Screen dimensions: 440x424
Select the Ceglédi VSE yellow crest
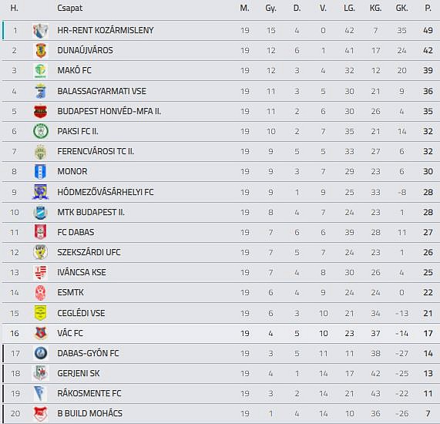point(40,313)
